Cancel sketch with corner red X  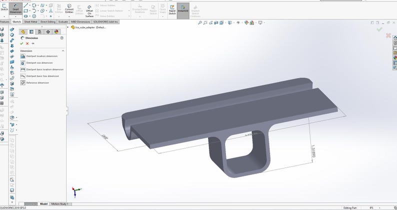coord(388,35)
